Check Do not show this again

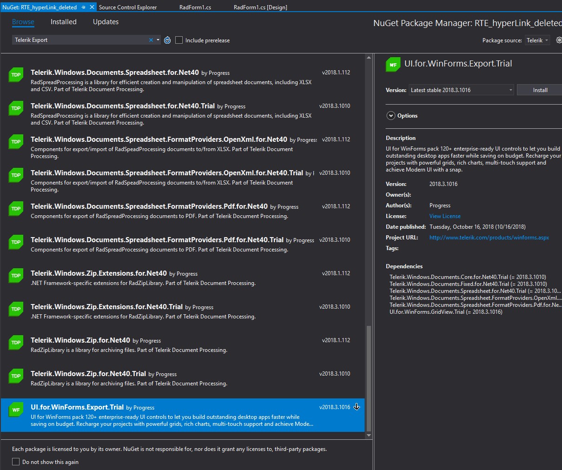click(16, 462)
